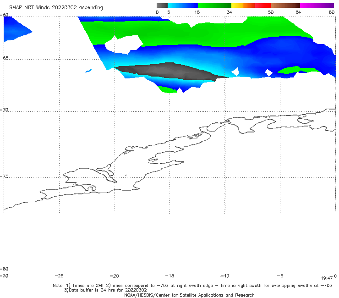Click the blue triangular wind patch near -60 latitude label
The width and height of the screenshot is (339, 298).
pyautogui.click(x=15, y=29)
